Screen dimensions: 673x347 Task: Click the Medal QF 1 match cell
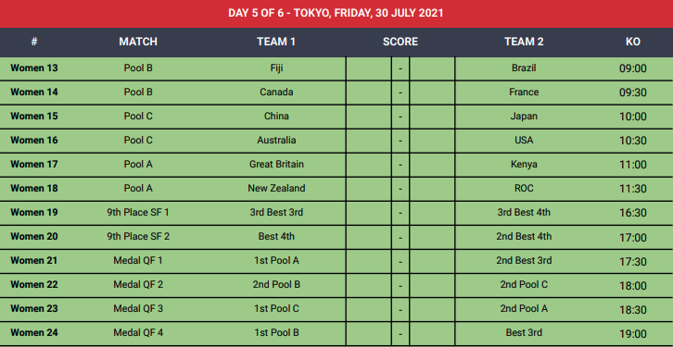pyautogui.click(x=138, y=260)
